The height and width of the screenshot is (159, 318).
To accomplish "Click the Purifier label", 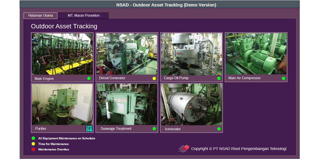I will [x=41, y=128].
